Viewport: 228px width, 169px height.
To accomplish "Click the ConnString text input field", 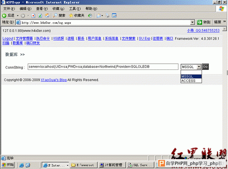I will click(103, 67).
